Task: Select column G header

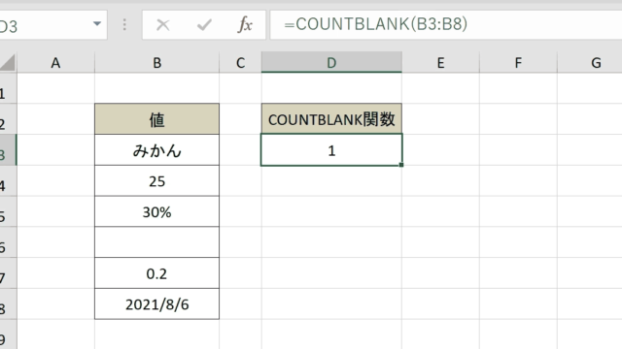Action: click(590, 62)
